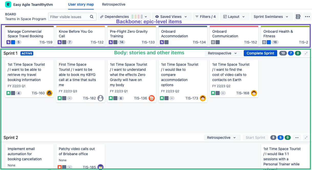Image resolution: width=312 pixels, height=170 pixels.
Task: Click the Filter visible issues field
Action: pos(69,17)
